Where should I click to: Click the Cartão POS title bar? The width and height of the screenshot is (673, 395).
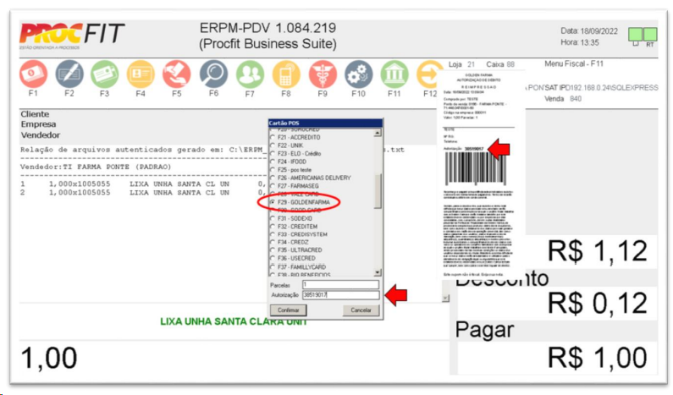point(325,123)
